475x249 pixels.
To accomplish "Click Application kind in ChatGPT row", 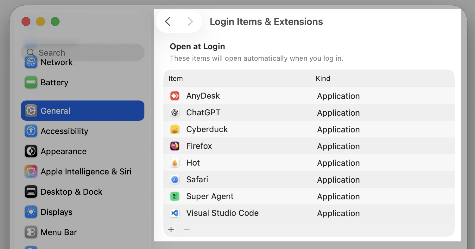I will click(339, 113).
